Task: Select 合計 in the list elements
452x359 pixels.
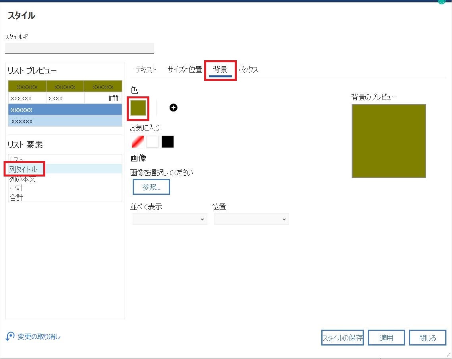Action: tap(65, 198)
